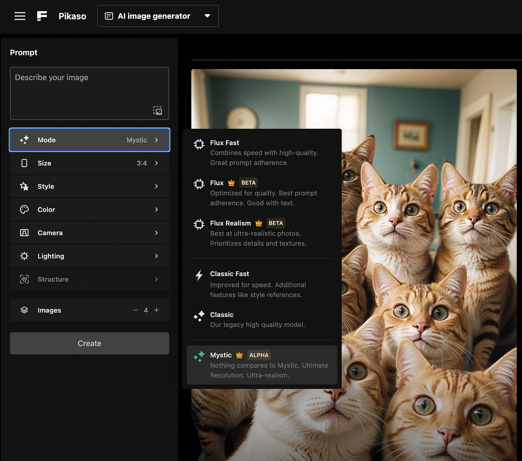Viewport: 522px width, 461px height.
Task: Click the sparkles icon on the Mode row
Action: [24, 140]
